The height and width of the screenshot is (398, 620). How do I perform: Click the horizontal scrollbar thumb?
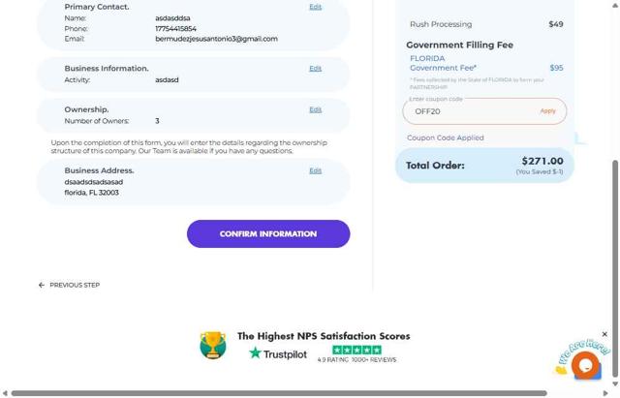pyautogui.click(x=279, y=393)
